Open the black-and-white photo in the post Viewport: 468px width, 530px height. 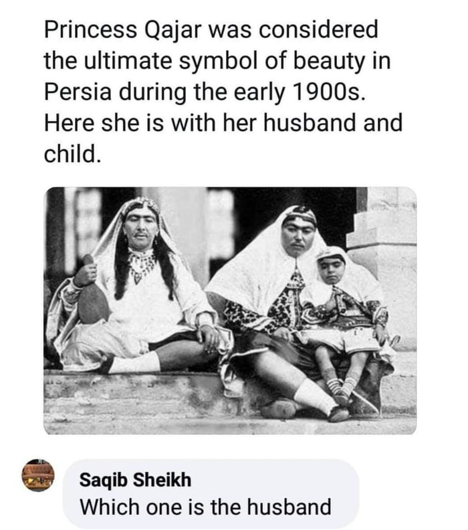(230, 310)
